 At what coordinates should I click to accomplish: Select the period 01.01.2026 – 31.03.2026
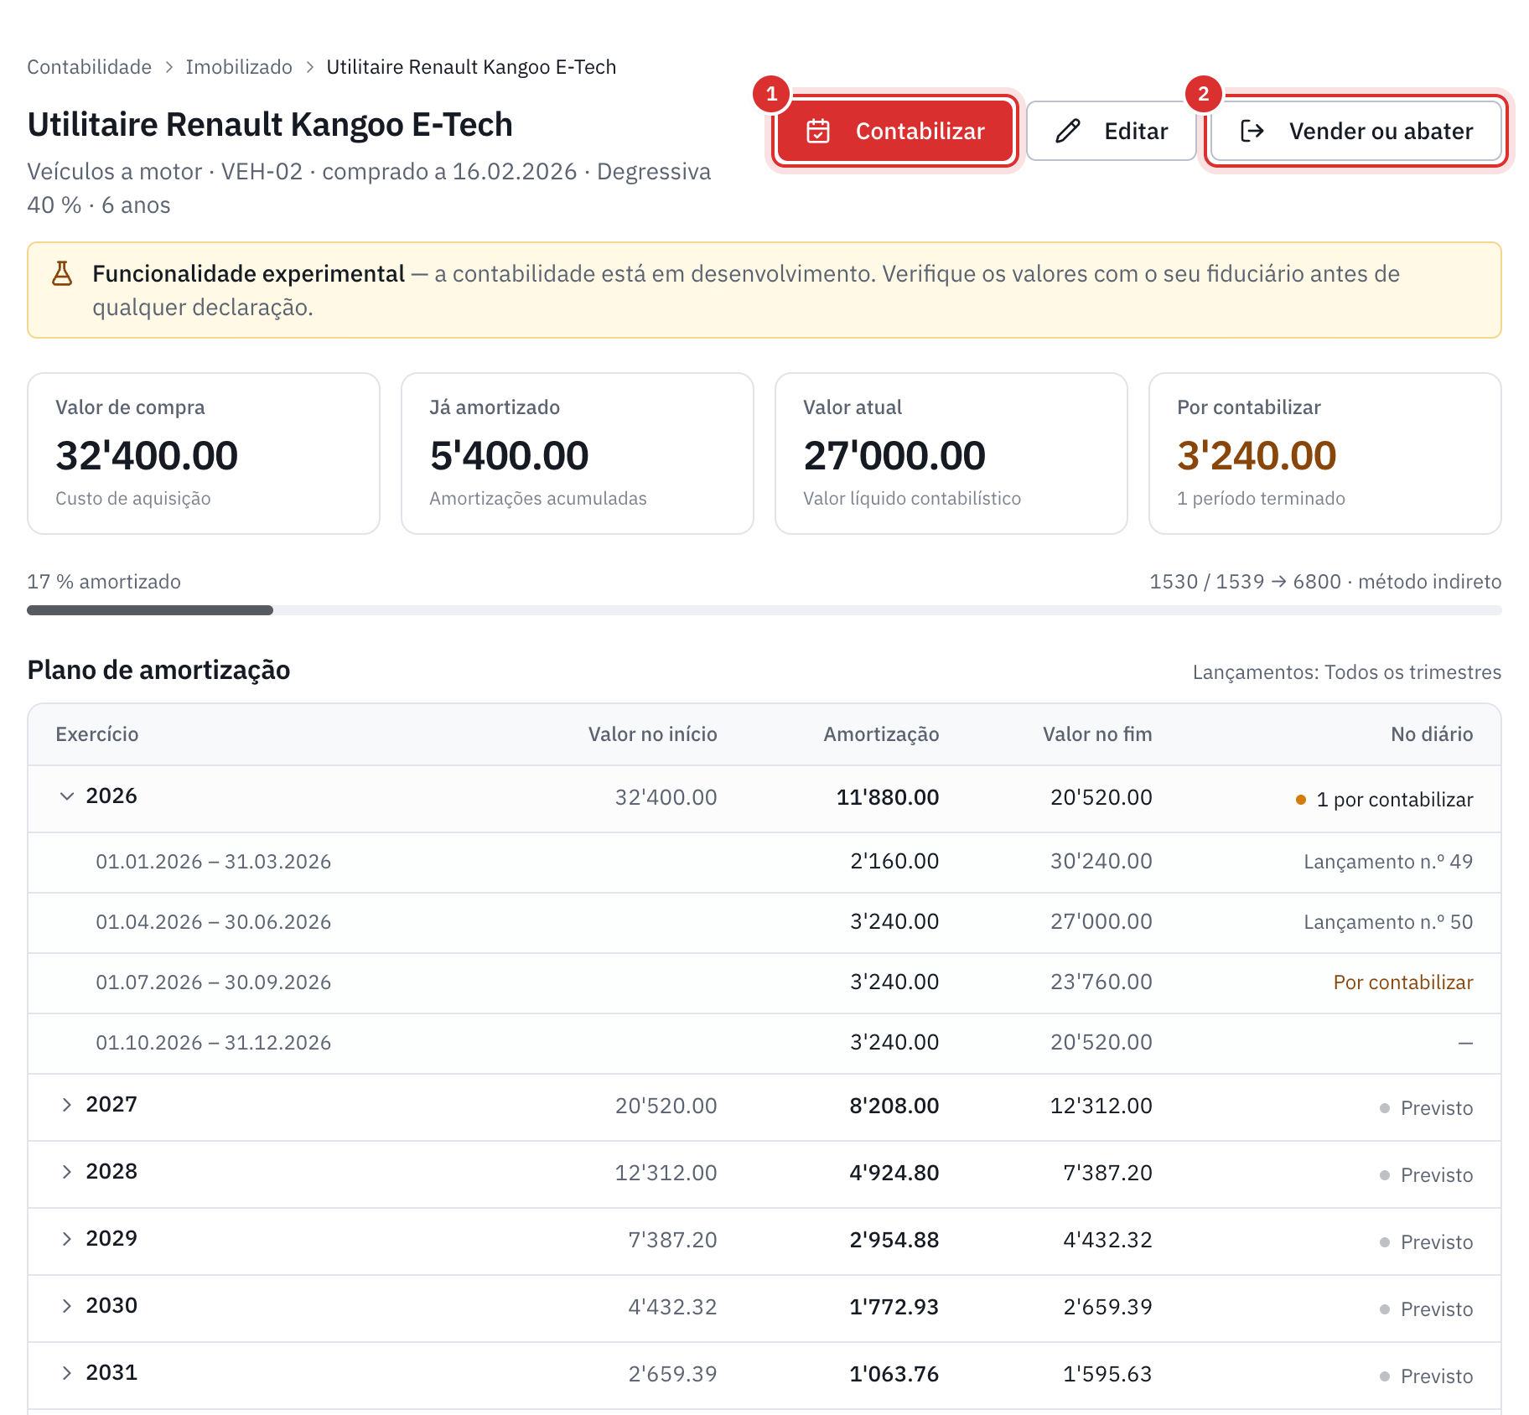214,862
